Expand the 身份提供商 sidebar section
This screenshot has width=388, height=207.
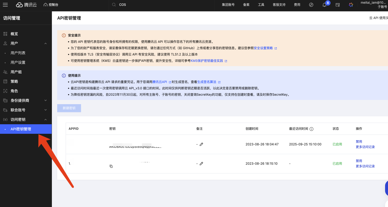(x=46, y=100)
